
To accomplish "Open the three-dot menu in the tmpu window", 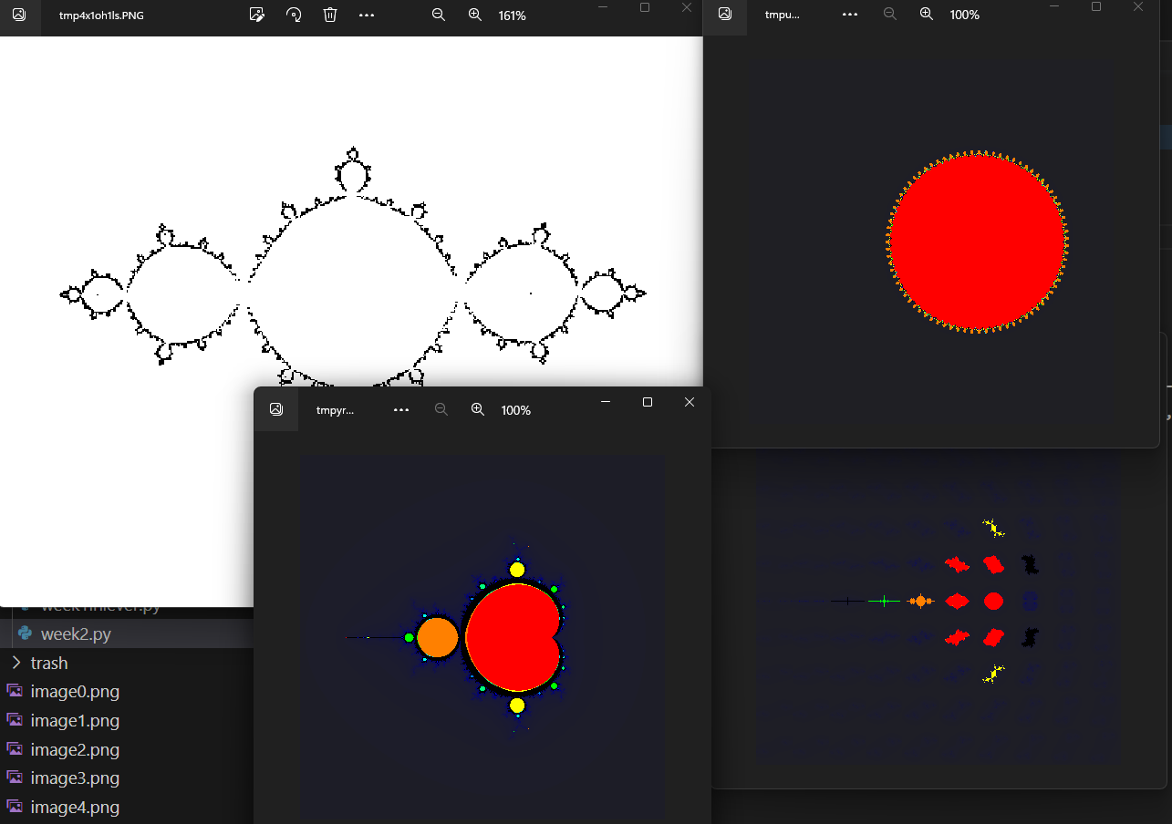I will pyautogui.click(x=850, y=15).
